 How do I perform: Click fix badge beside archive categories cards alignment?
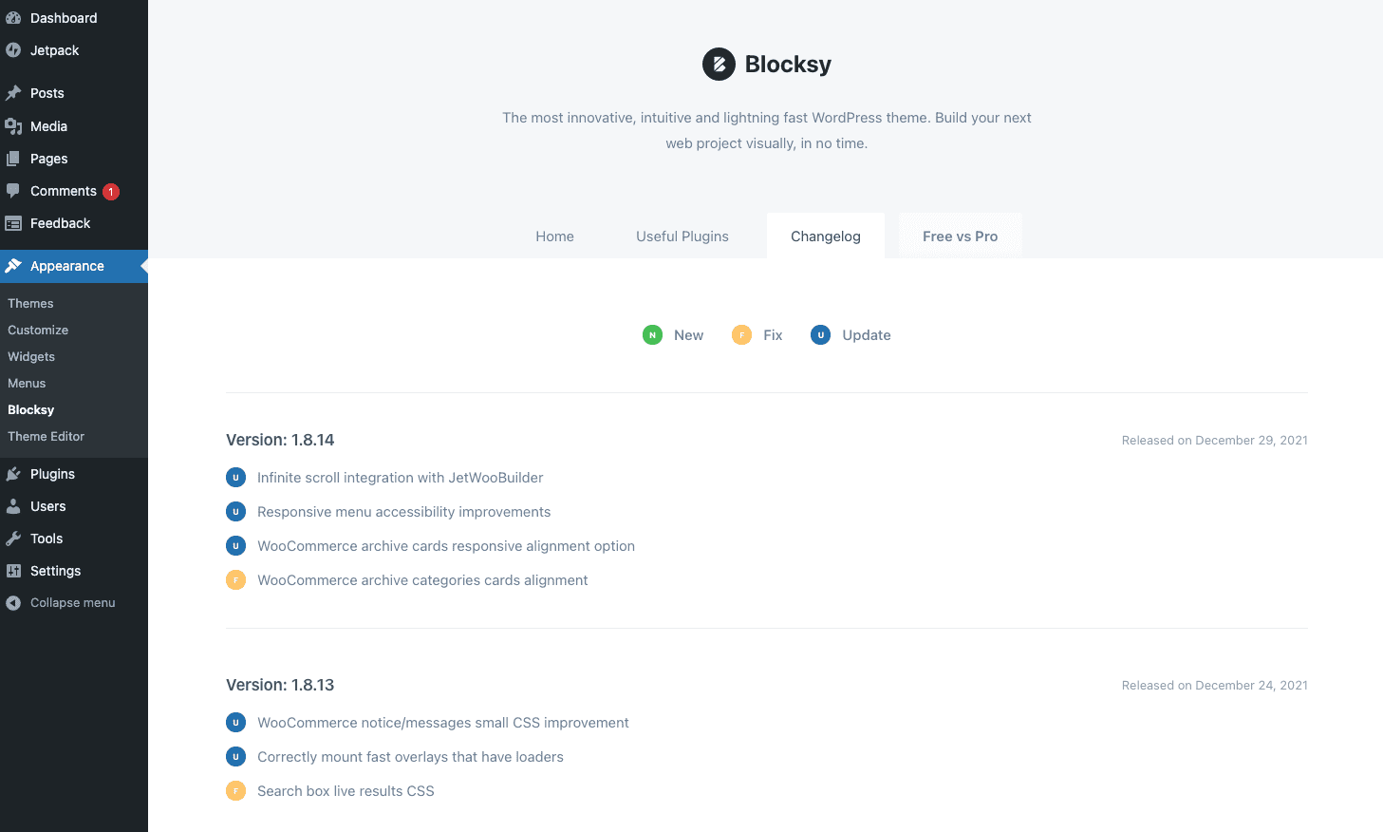click(x=235, y=580)
